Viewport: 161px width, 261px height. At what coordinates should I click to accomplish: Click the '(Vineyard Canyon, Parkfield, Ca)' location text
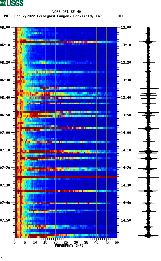point(69,16)
